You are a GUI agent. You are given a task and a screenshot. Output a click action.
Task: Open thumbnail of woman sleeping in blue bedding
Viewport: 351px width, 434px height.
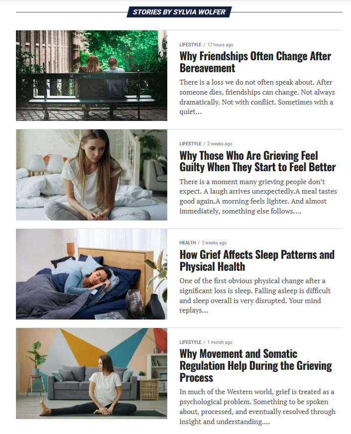point(91,274)
